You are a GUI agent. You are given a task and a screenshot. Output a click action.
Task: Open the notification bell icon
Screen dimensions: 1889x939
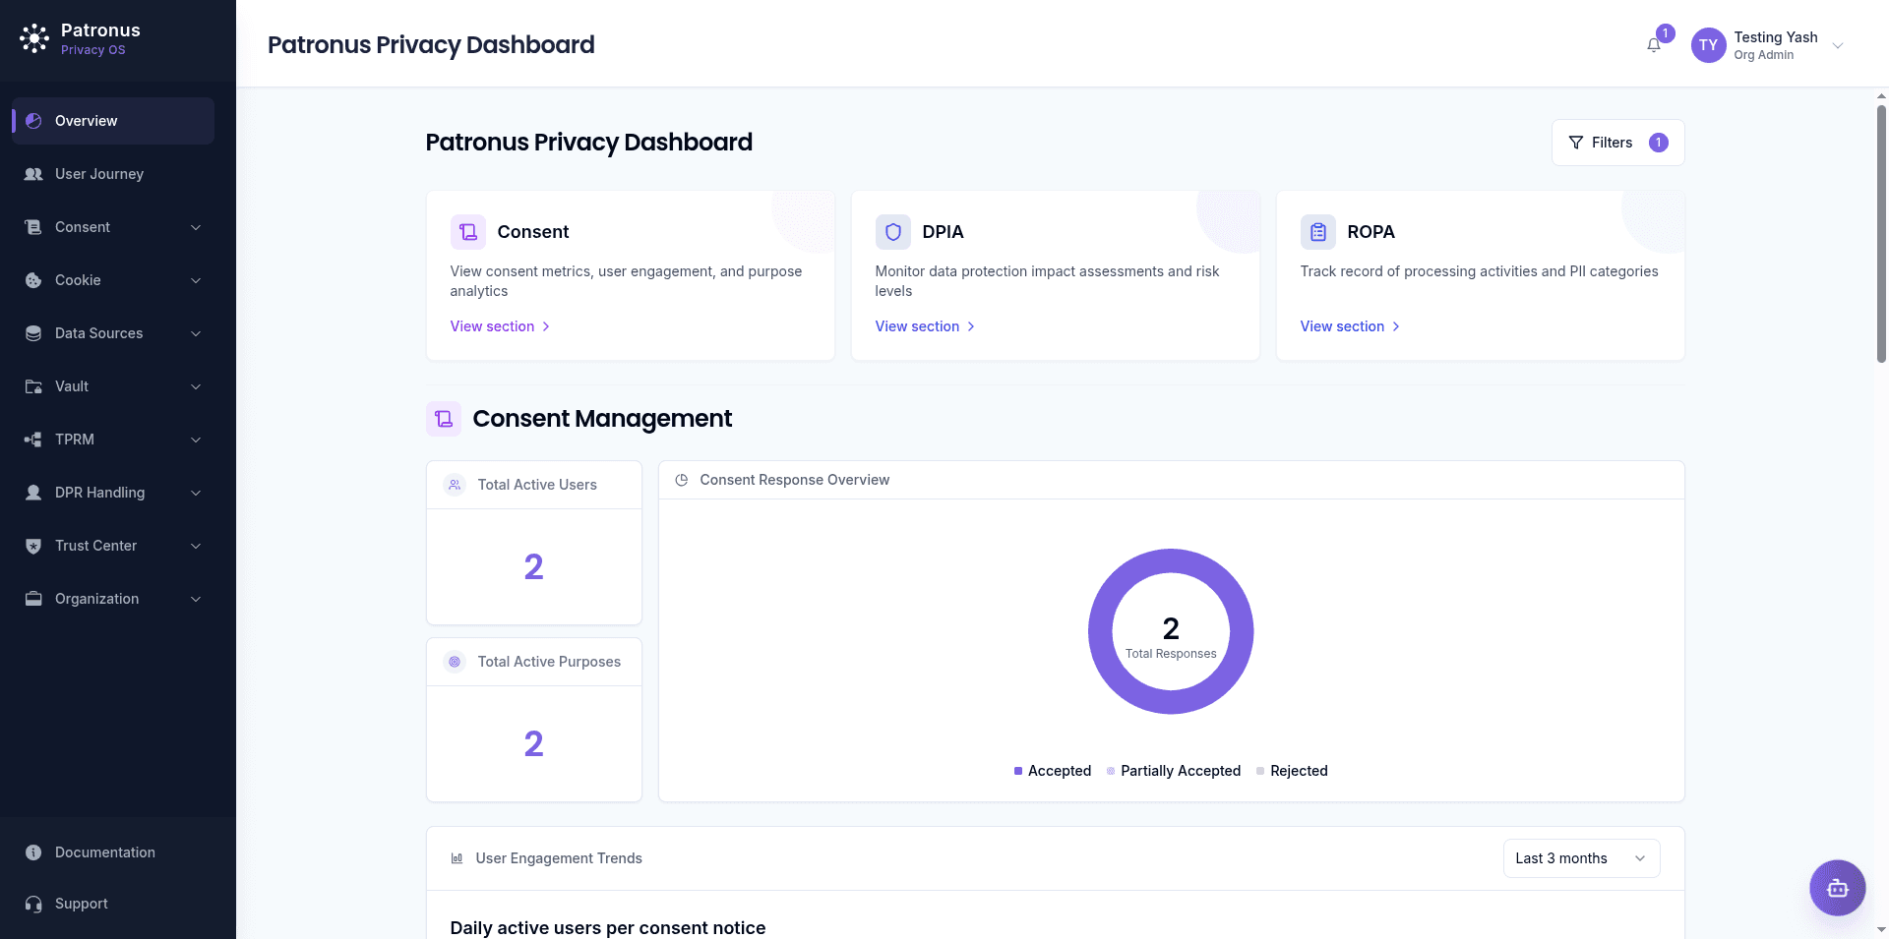(x=1653, y=44)
